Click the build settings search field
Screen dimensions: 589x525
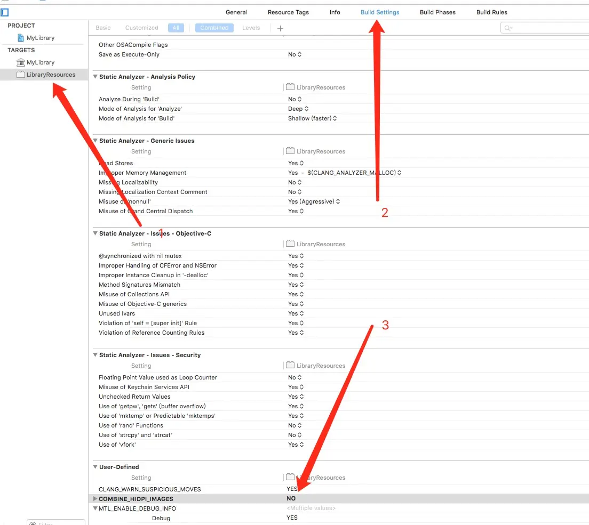[545, 28]
